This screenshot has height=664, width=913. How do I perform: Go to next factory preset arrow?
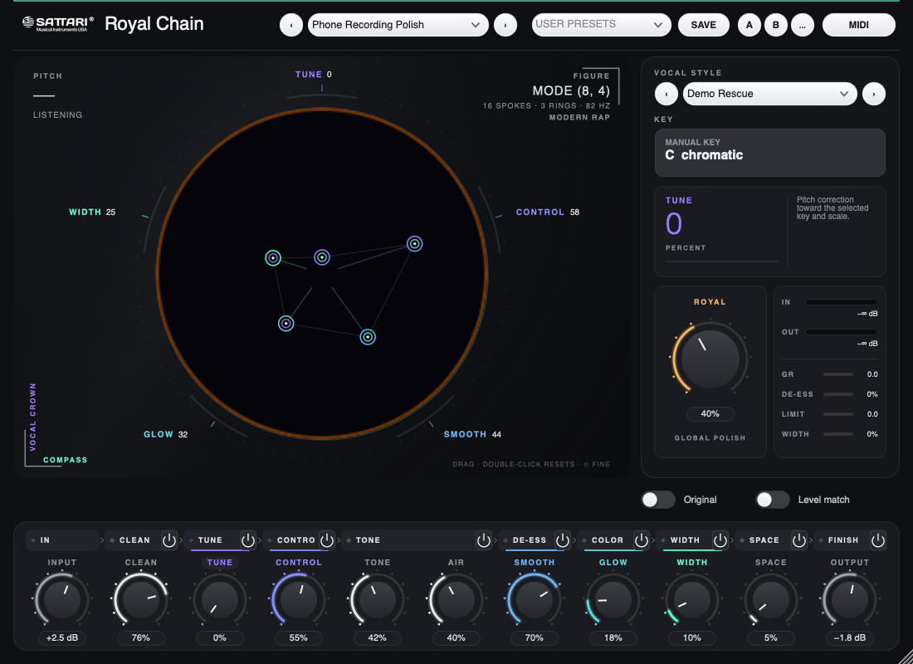click(505, 25)
